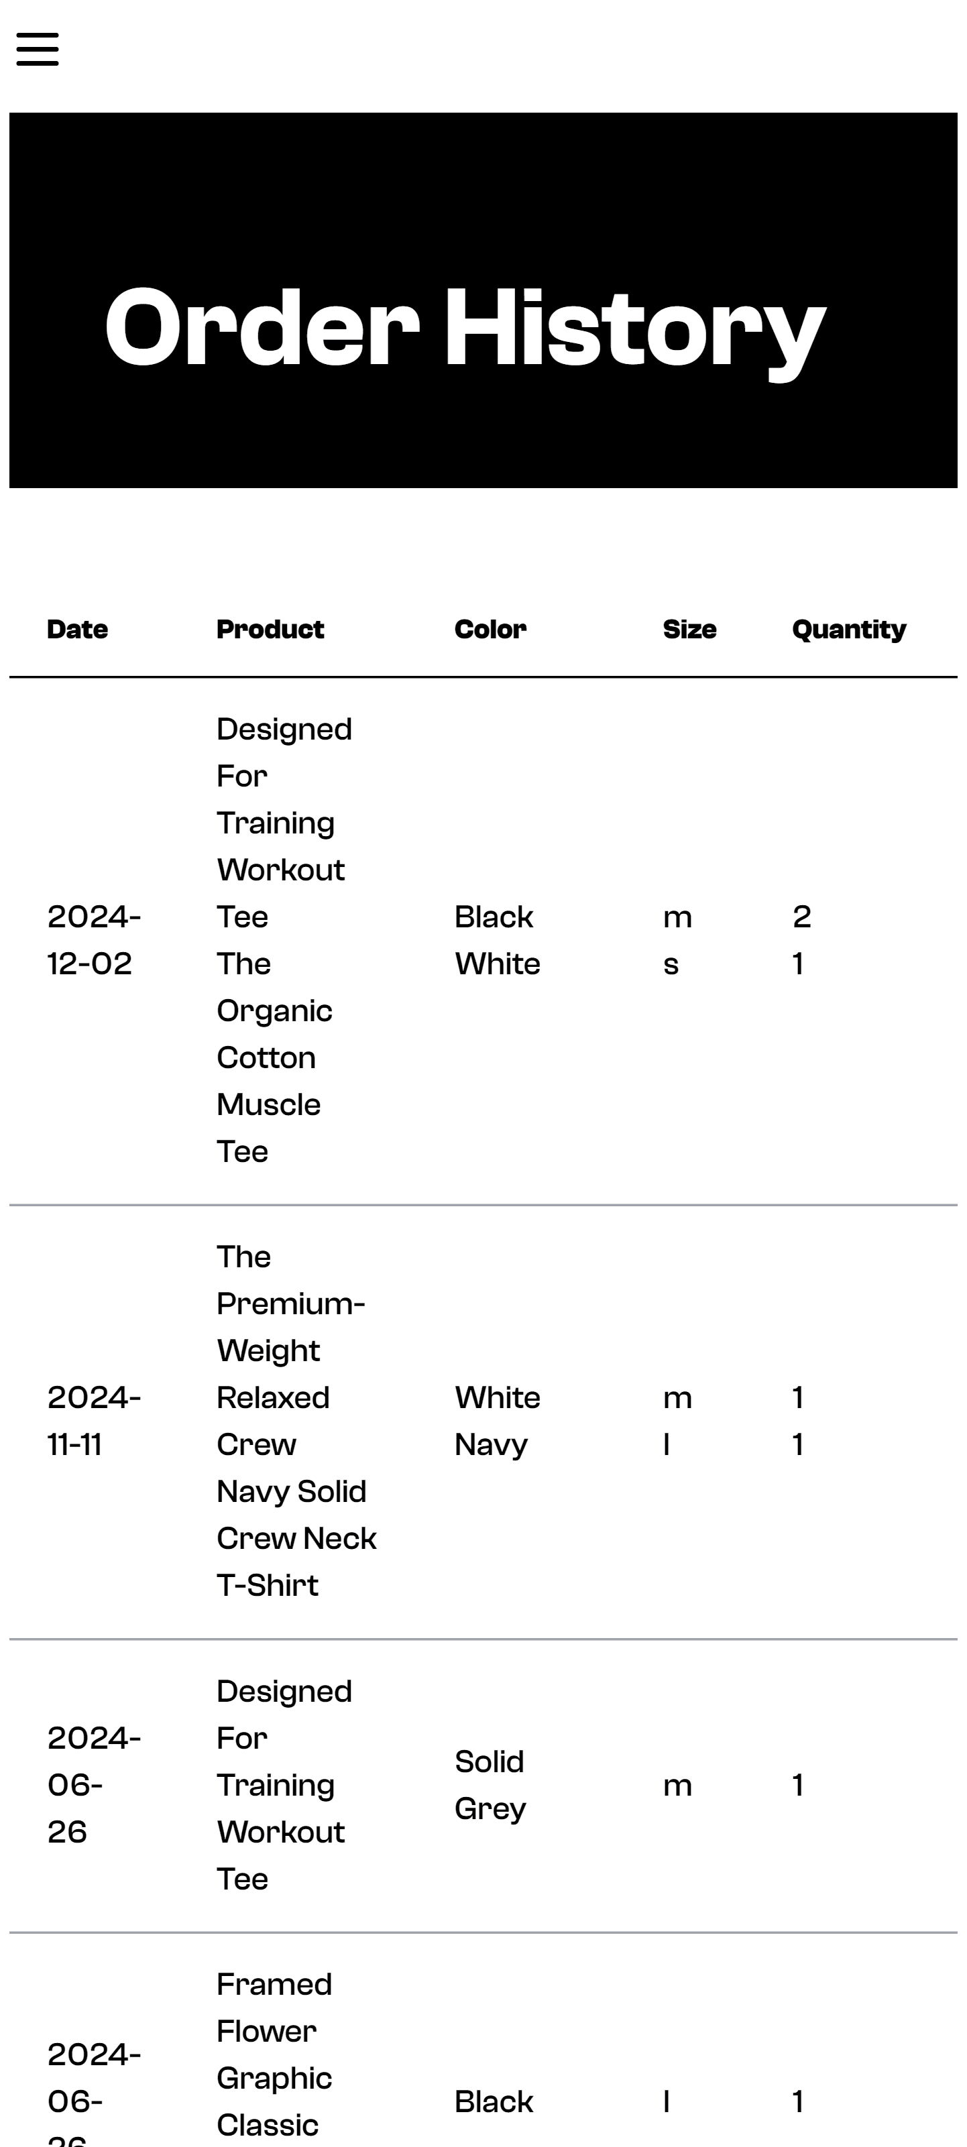
Task: Select the 2024-12-02 order date
Action: tap(93, 940)
